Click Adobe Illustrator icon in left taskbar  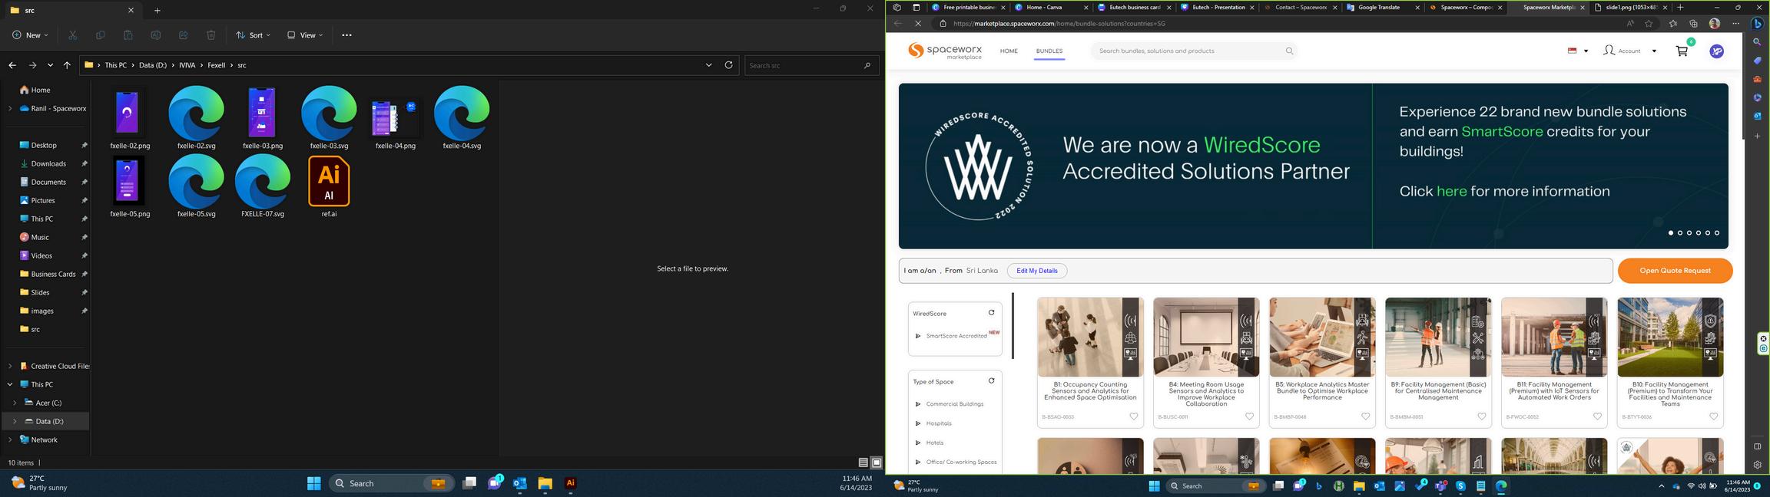coord(570,483)
